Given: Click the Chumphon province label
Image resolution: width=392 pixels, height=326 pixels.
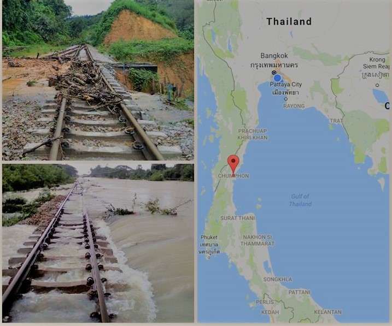Looking at the screenshot, I should (x=233, y=176).
